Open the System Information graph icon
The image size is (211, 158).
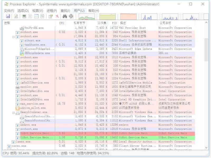pos(24,16)
